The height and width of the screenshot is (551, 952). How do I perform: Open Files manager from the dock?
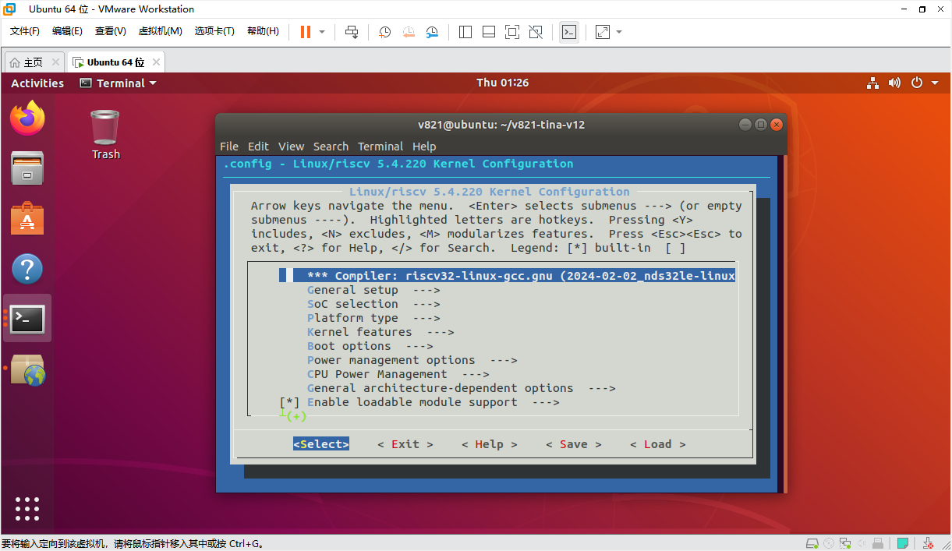27,168
